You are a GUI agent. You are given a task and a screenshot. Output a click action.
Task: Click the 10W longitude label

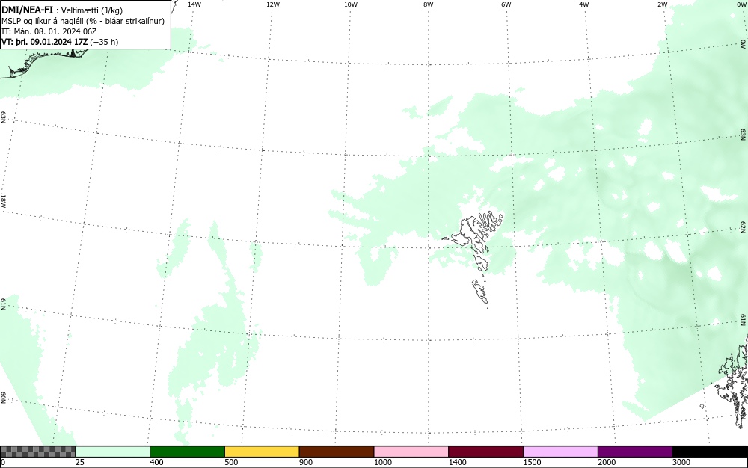point(351,4)
